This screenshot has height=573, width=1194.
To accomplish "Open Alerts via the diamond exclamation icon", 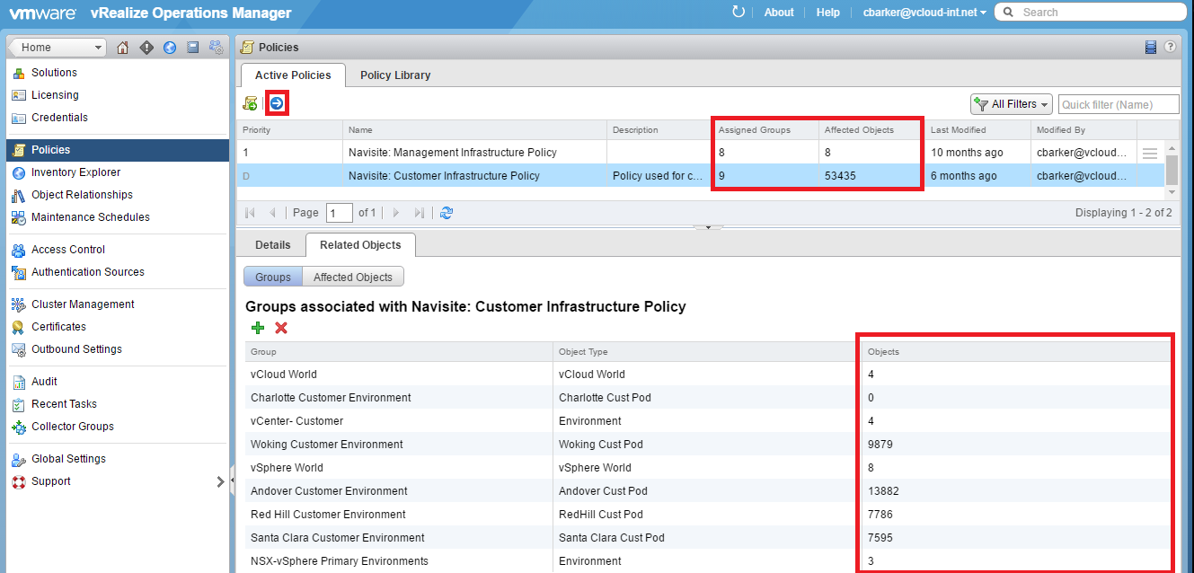I will (x=146, y=48).
